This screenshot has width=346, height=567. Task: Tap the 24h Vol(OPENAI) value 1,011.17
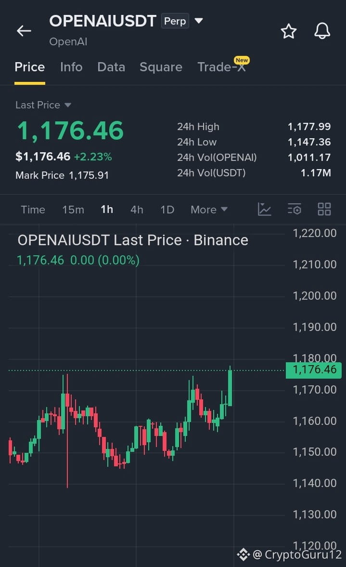tap(309, 158)
